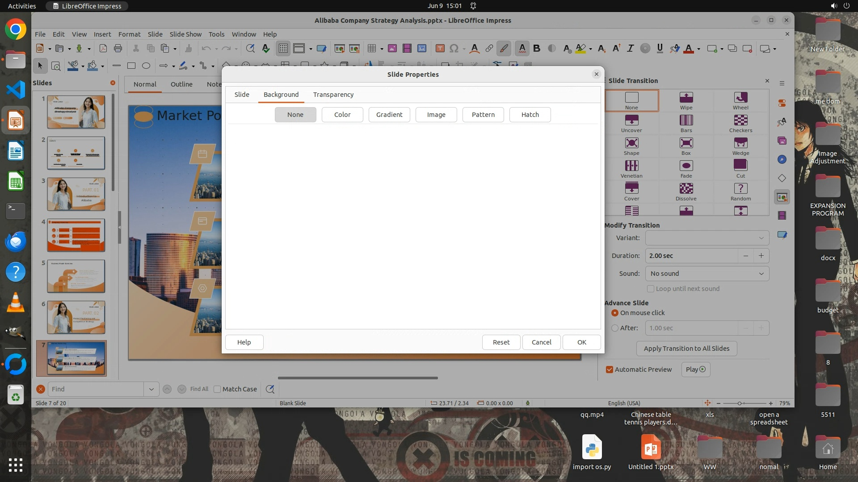The width and height of the screenshot is (858, 482).
Task: Select the Wipe transition icon
Action: pos(686,98)
